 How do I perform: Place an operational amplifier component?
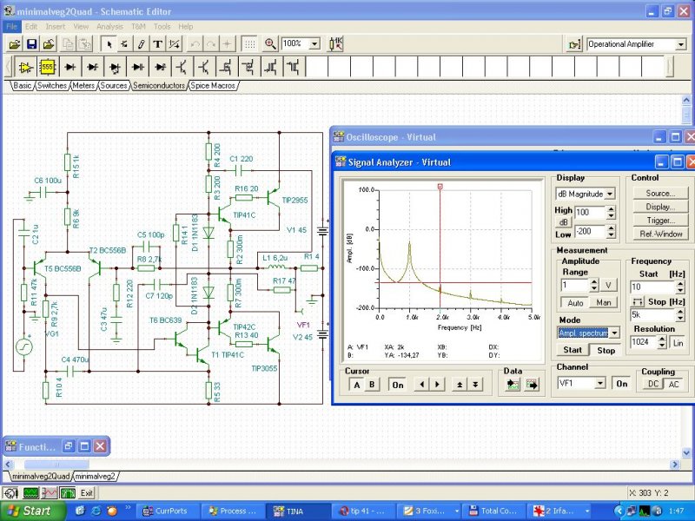tap(26, 68)
